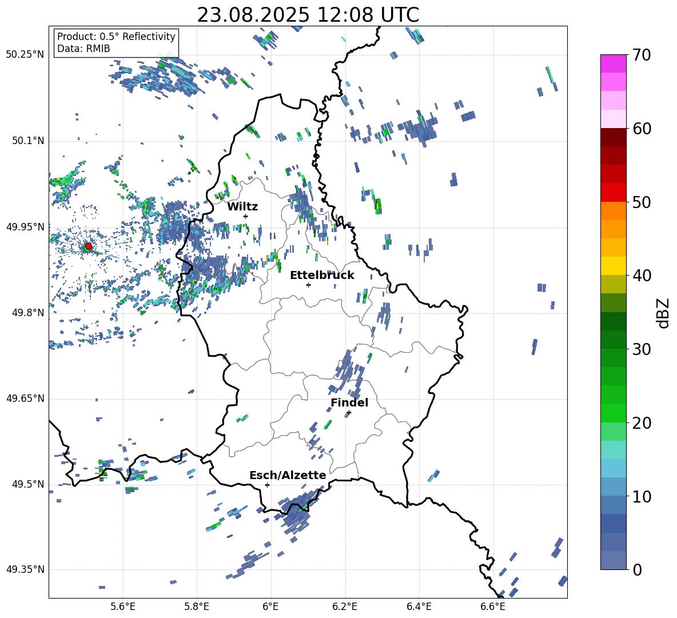Click the 5.6°E longitude label
677x618 pixels.
point(123,607)
